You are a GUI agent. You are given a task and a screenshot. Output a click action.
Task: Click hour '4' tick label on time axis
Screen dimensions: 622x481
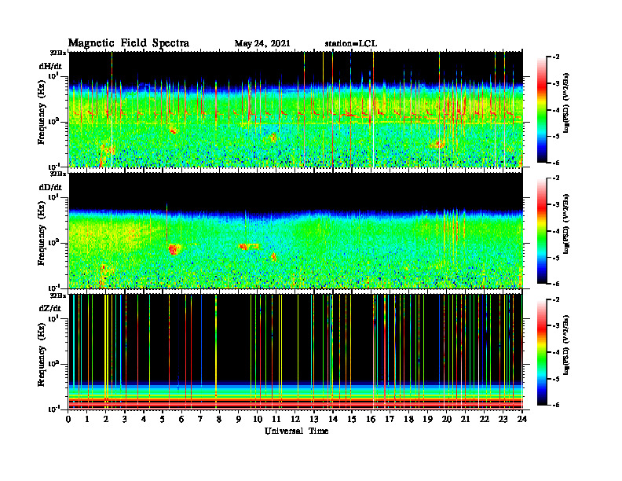coord(144,419)
